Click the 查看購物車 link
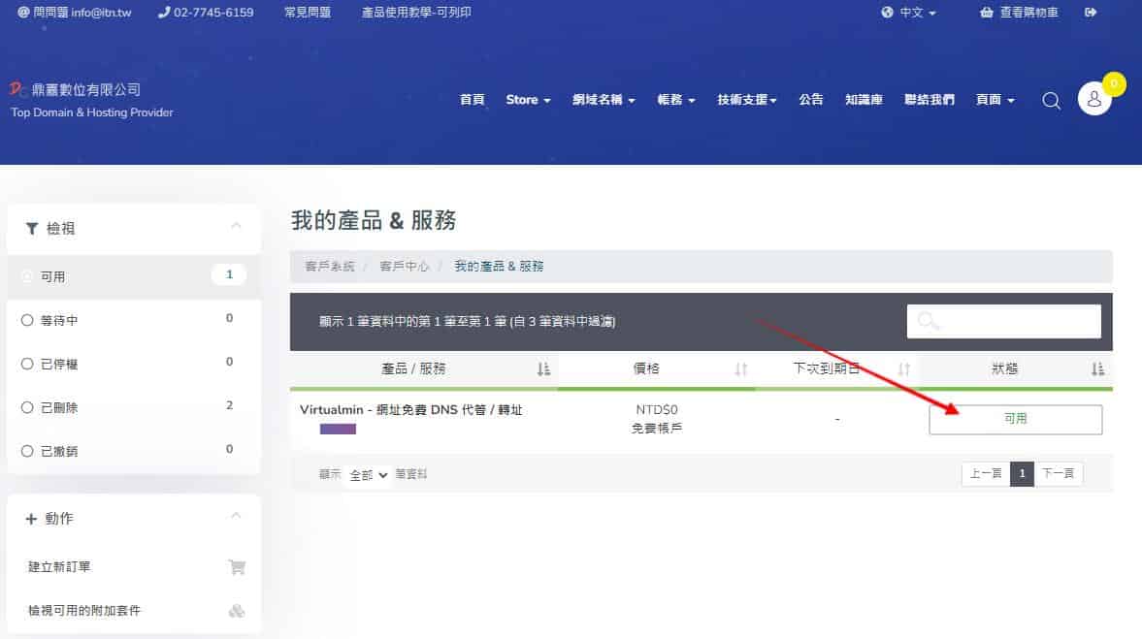The image size is (1142, 639). 1019,13
